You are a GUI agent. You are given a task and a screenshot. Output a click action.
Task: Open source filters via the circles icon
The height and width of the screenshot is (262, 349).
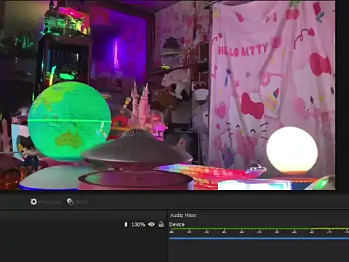[x=70, y=202]
